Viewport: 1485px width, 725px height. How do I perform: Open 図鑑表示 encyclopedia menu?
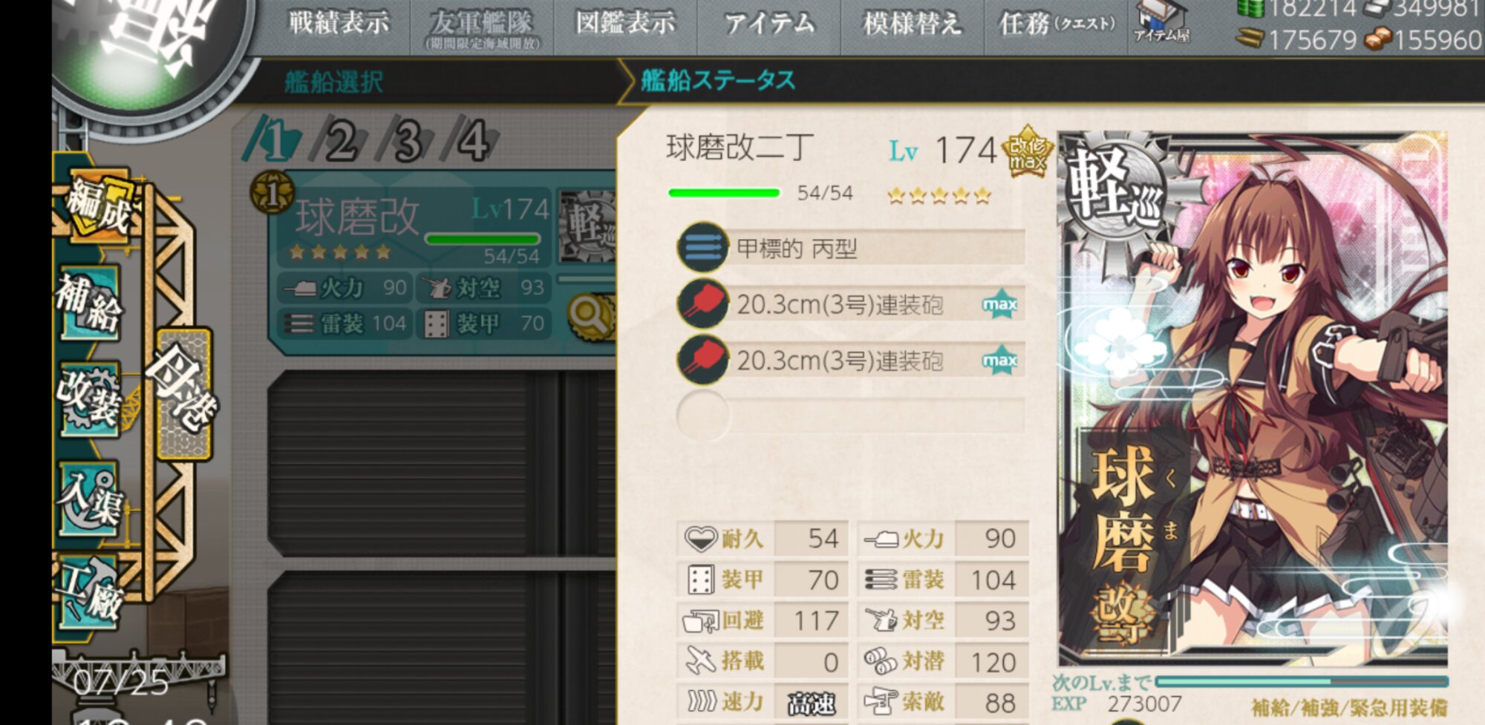click(625, 24)
